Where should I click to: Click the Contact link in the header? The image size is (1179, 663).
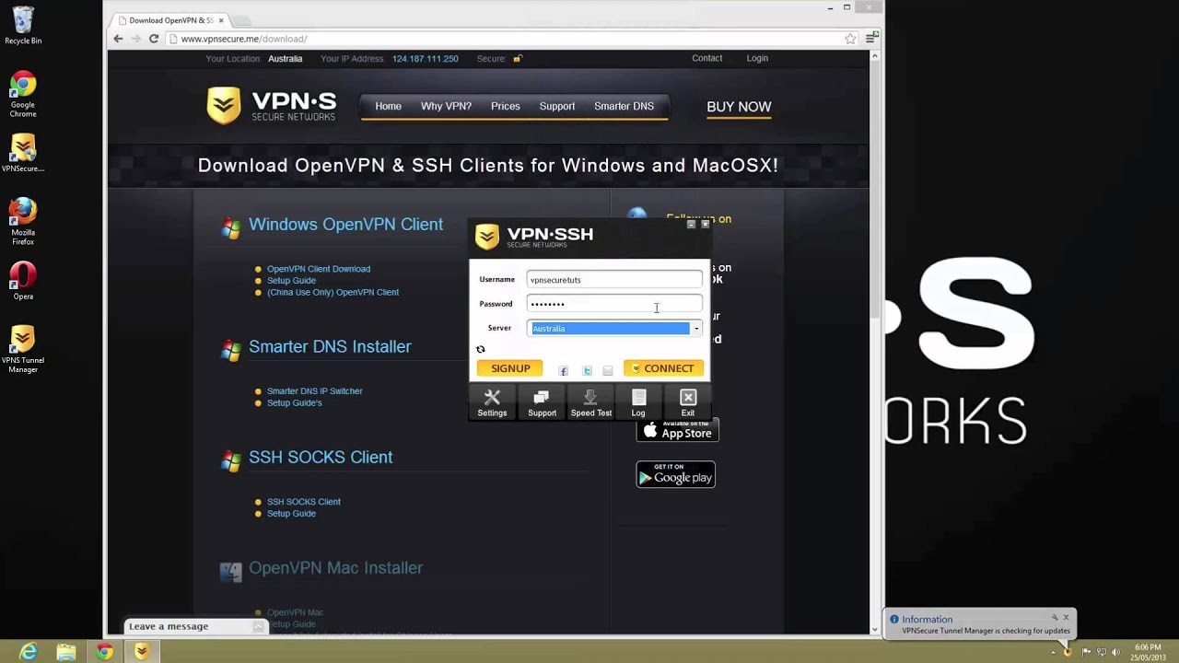[706, 58]
